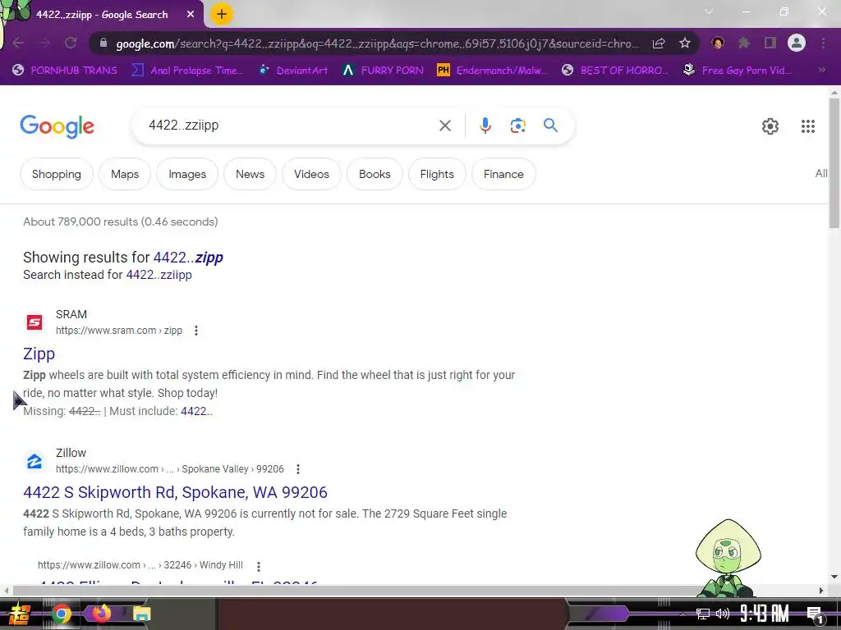This screenshot has width=841, height=630.
Task: Open the Google apps grid
Action: click(x=808, y=126)
